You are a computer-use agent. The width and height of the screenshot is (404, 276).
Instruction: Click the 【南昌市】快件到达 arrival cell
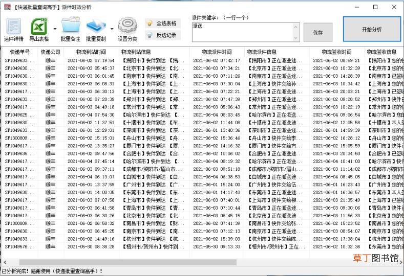click(154, 223)
